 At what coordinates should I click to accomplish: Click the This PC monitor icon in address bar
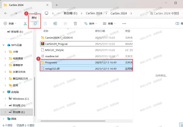(x=47, y=13)
